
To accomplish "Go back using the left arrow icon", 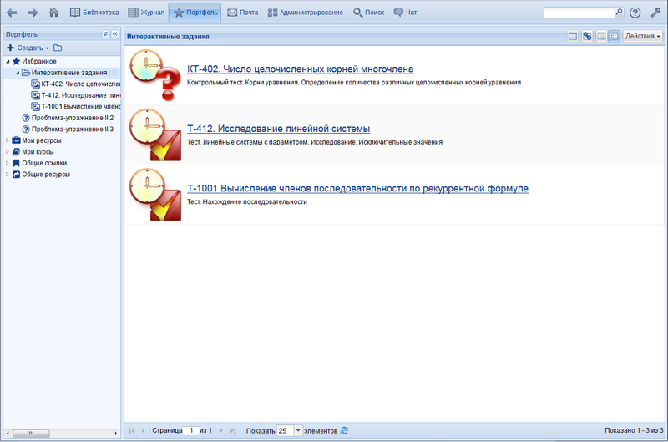I will (12, 13).
